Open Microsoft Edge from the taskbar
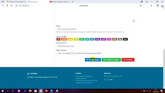Image resolution: width=165 pixels, height=93 pixels. 25,91
